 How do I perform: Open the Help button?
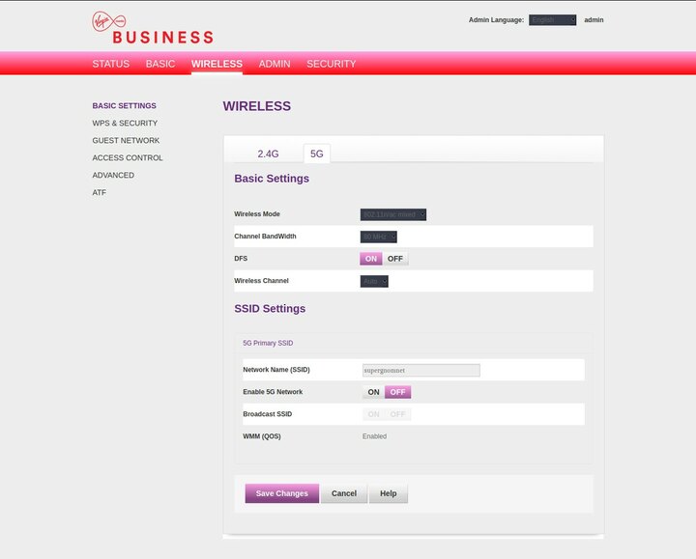tap(389, 493)
